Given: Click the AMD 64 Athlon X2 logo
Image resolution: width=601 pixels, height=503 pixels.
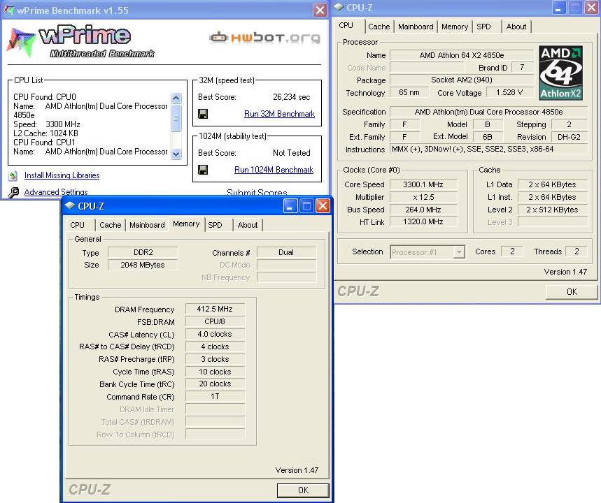Looking at the screenshot, I should (560, 73).
